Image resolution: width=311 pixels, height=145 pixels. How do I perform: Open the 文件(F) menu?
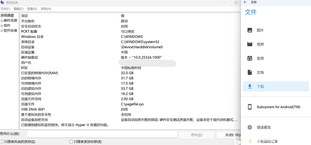tap(5, 9)
